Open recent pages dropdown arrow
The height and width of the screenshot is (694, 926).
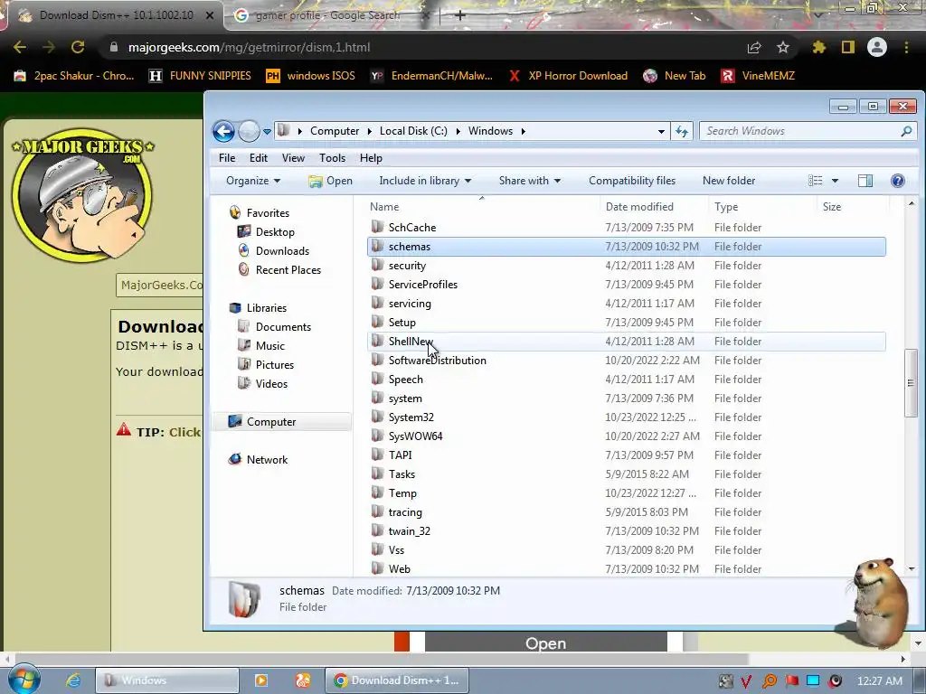point(267,131)
